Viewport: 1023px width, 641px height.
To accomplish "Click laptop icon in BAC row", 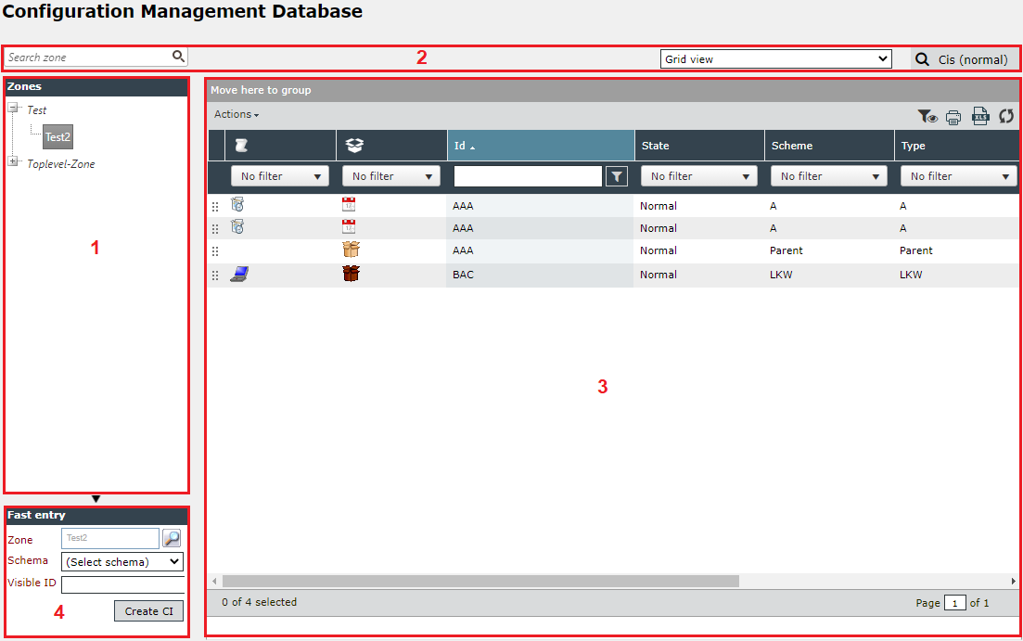I will 239,275.
